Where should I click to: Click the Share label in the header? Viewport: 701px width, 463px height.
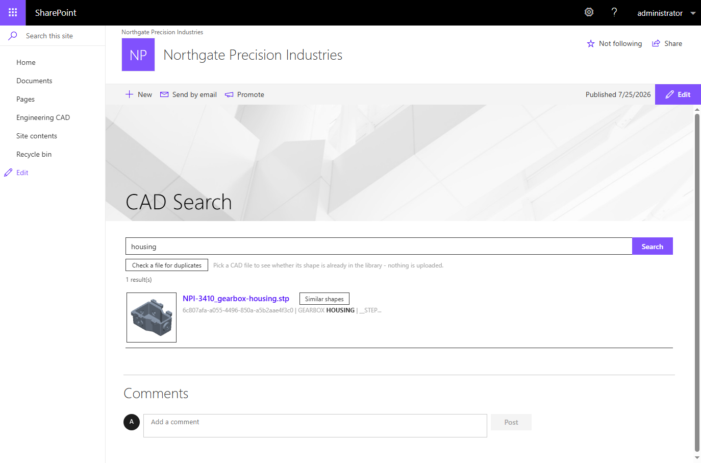tap(673, 43)
